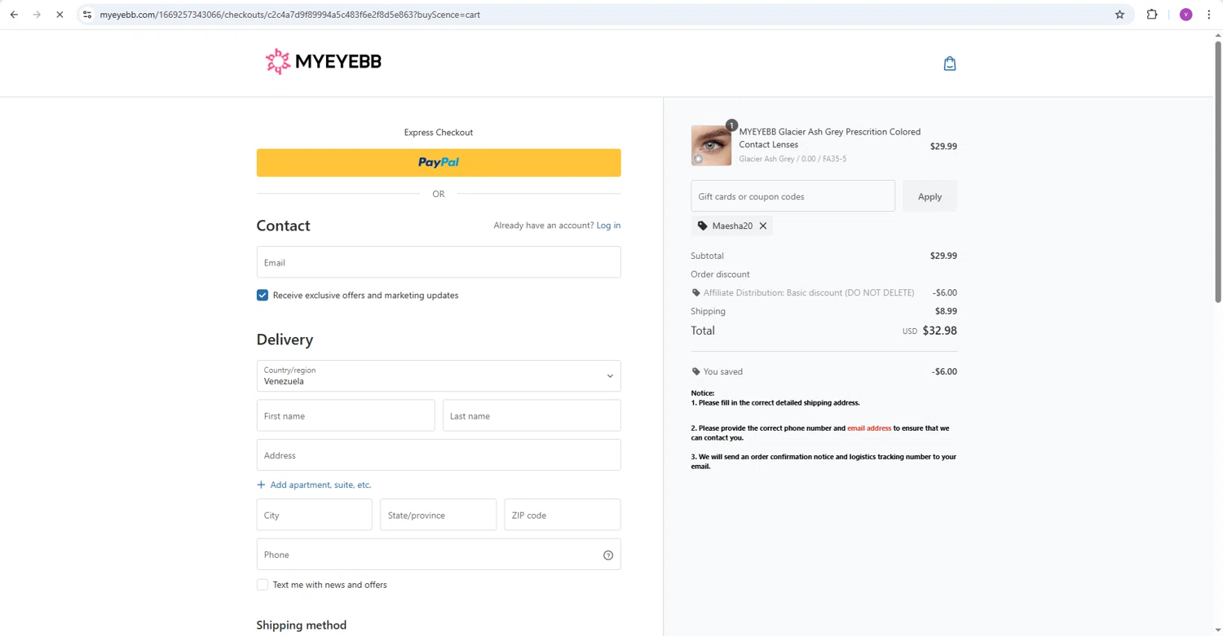1223x636 pixels.
Task: Focus Gift cards or coupon codes field
Action: click(x=793, y=196)
